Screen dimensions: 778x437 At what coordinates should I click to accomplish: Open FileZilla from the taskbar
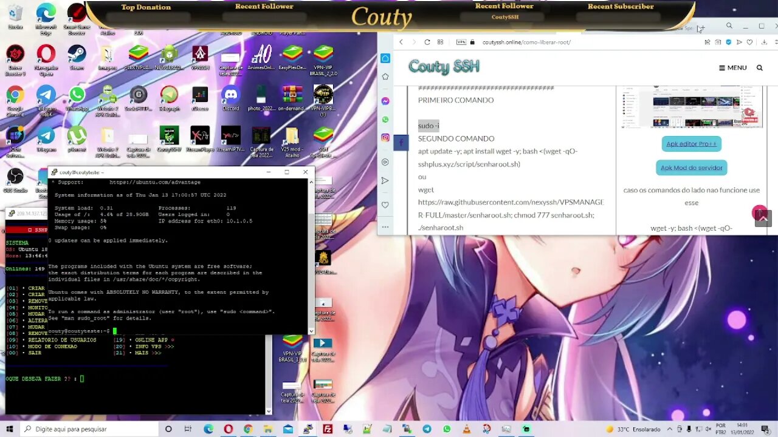[x=328, y=429]
